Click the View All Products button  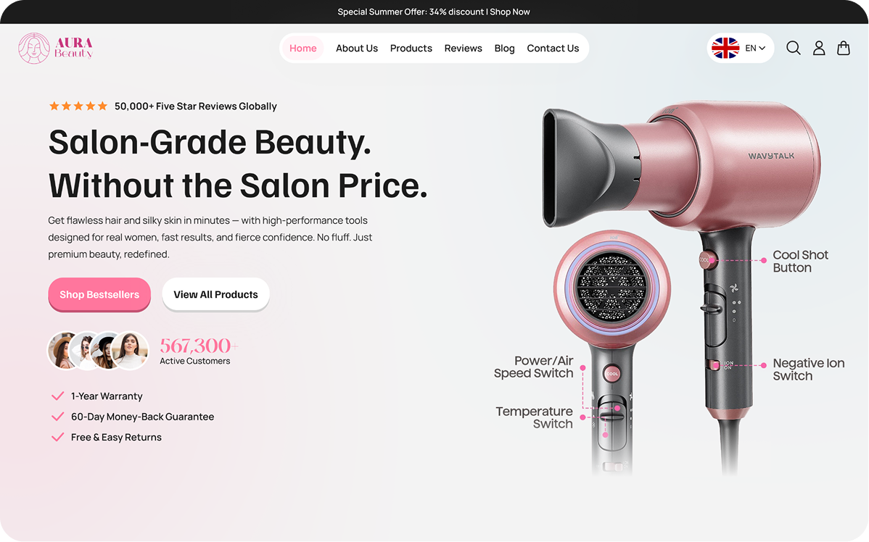pos(215,294)
